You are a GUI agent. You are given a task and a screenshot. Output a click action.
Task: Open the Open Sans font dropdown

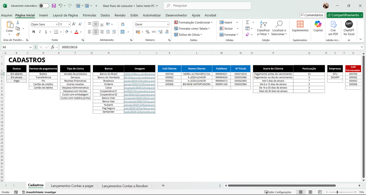pyautogui.click(x=56, y=24)
